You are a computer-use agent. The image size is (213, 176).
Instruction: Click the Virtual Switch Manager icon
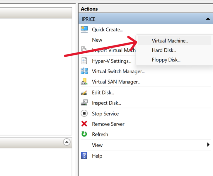(x=84, y=71)
